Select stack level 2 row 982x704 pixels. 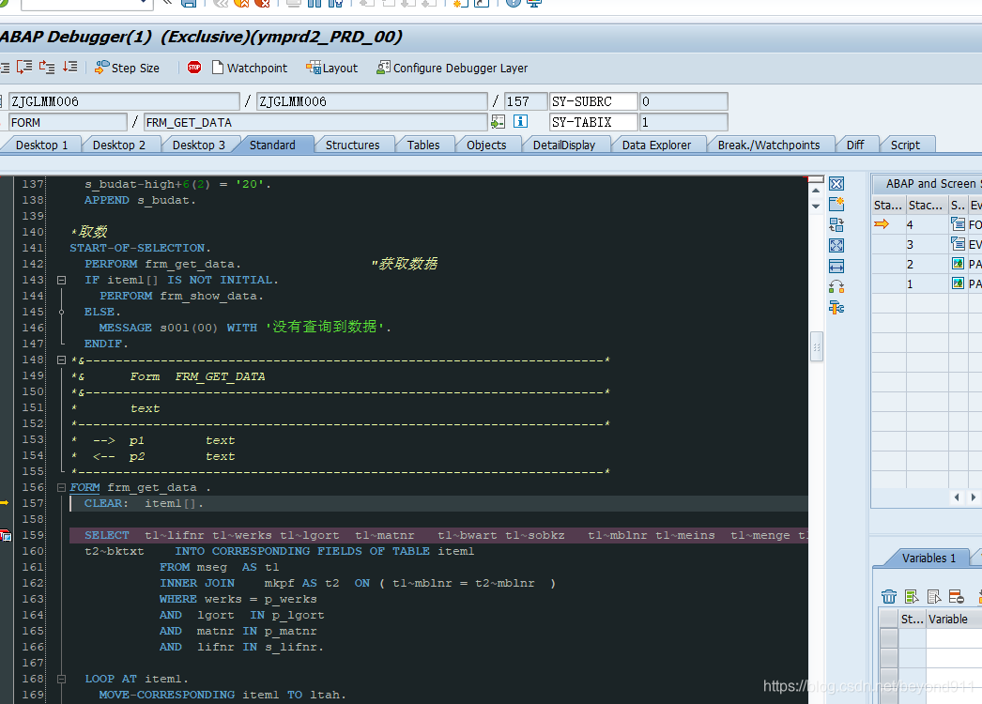click(927, 265)
